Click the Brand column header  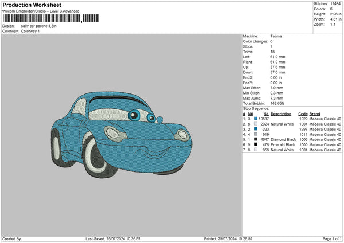316,113
